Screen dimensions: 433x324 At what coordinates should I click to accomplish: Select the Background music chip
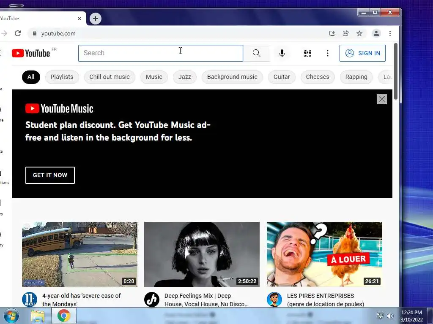(x=232, y=77)
